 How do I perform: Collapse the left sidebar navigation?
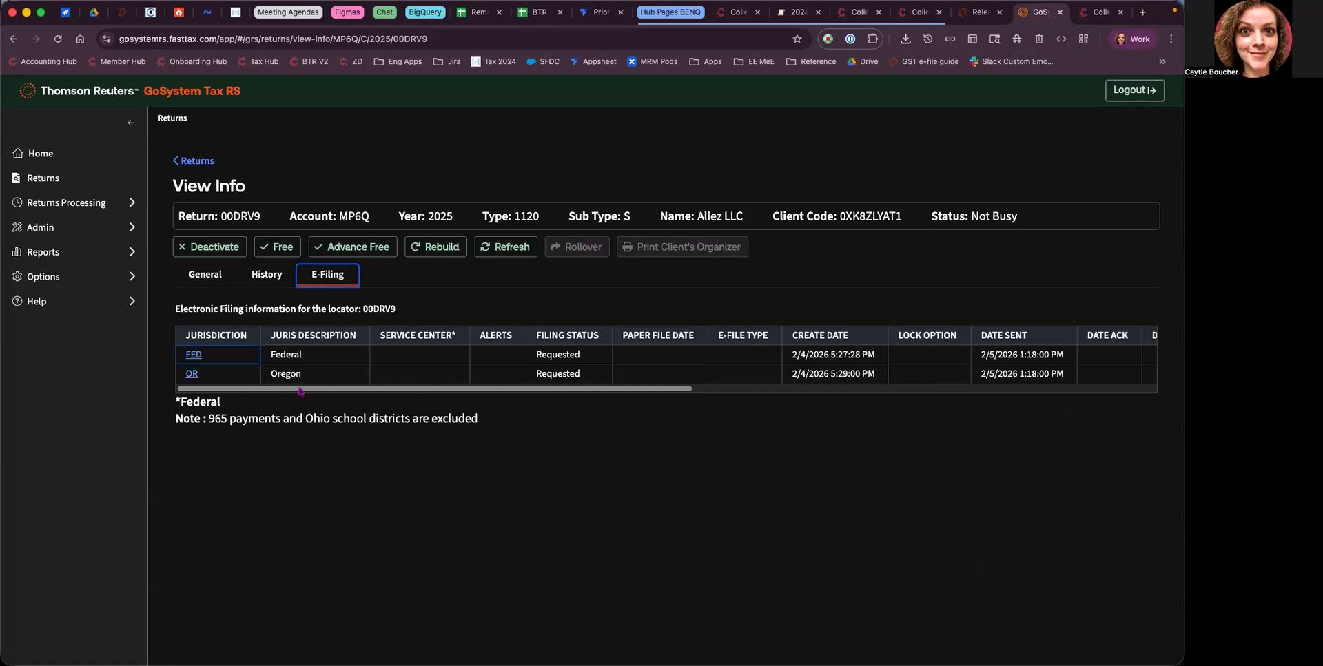132,123
